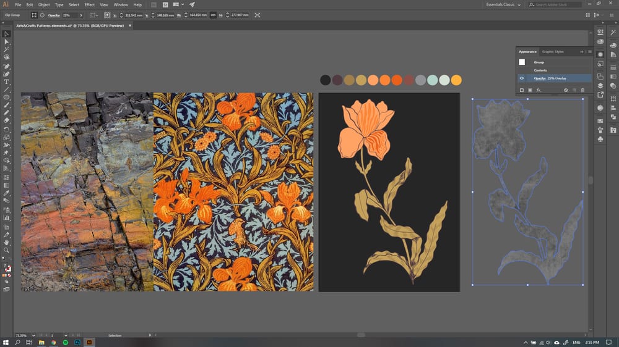619x347 pixels.
Task: Click Clear Appearance icon in Appearance panel
Action: tap(566, 90)
